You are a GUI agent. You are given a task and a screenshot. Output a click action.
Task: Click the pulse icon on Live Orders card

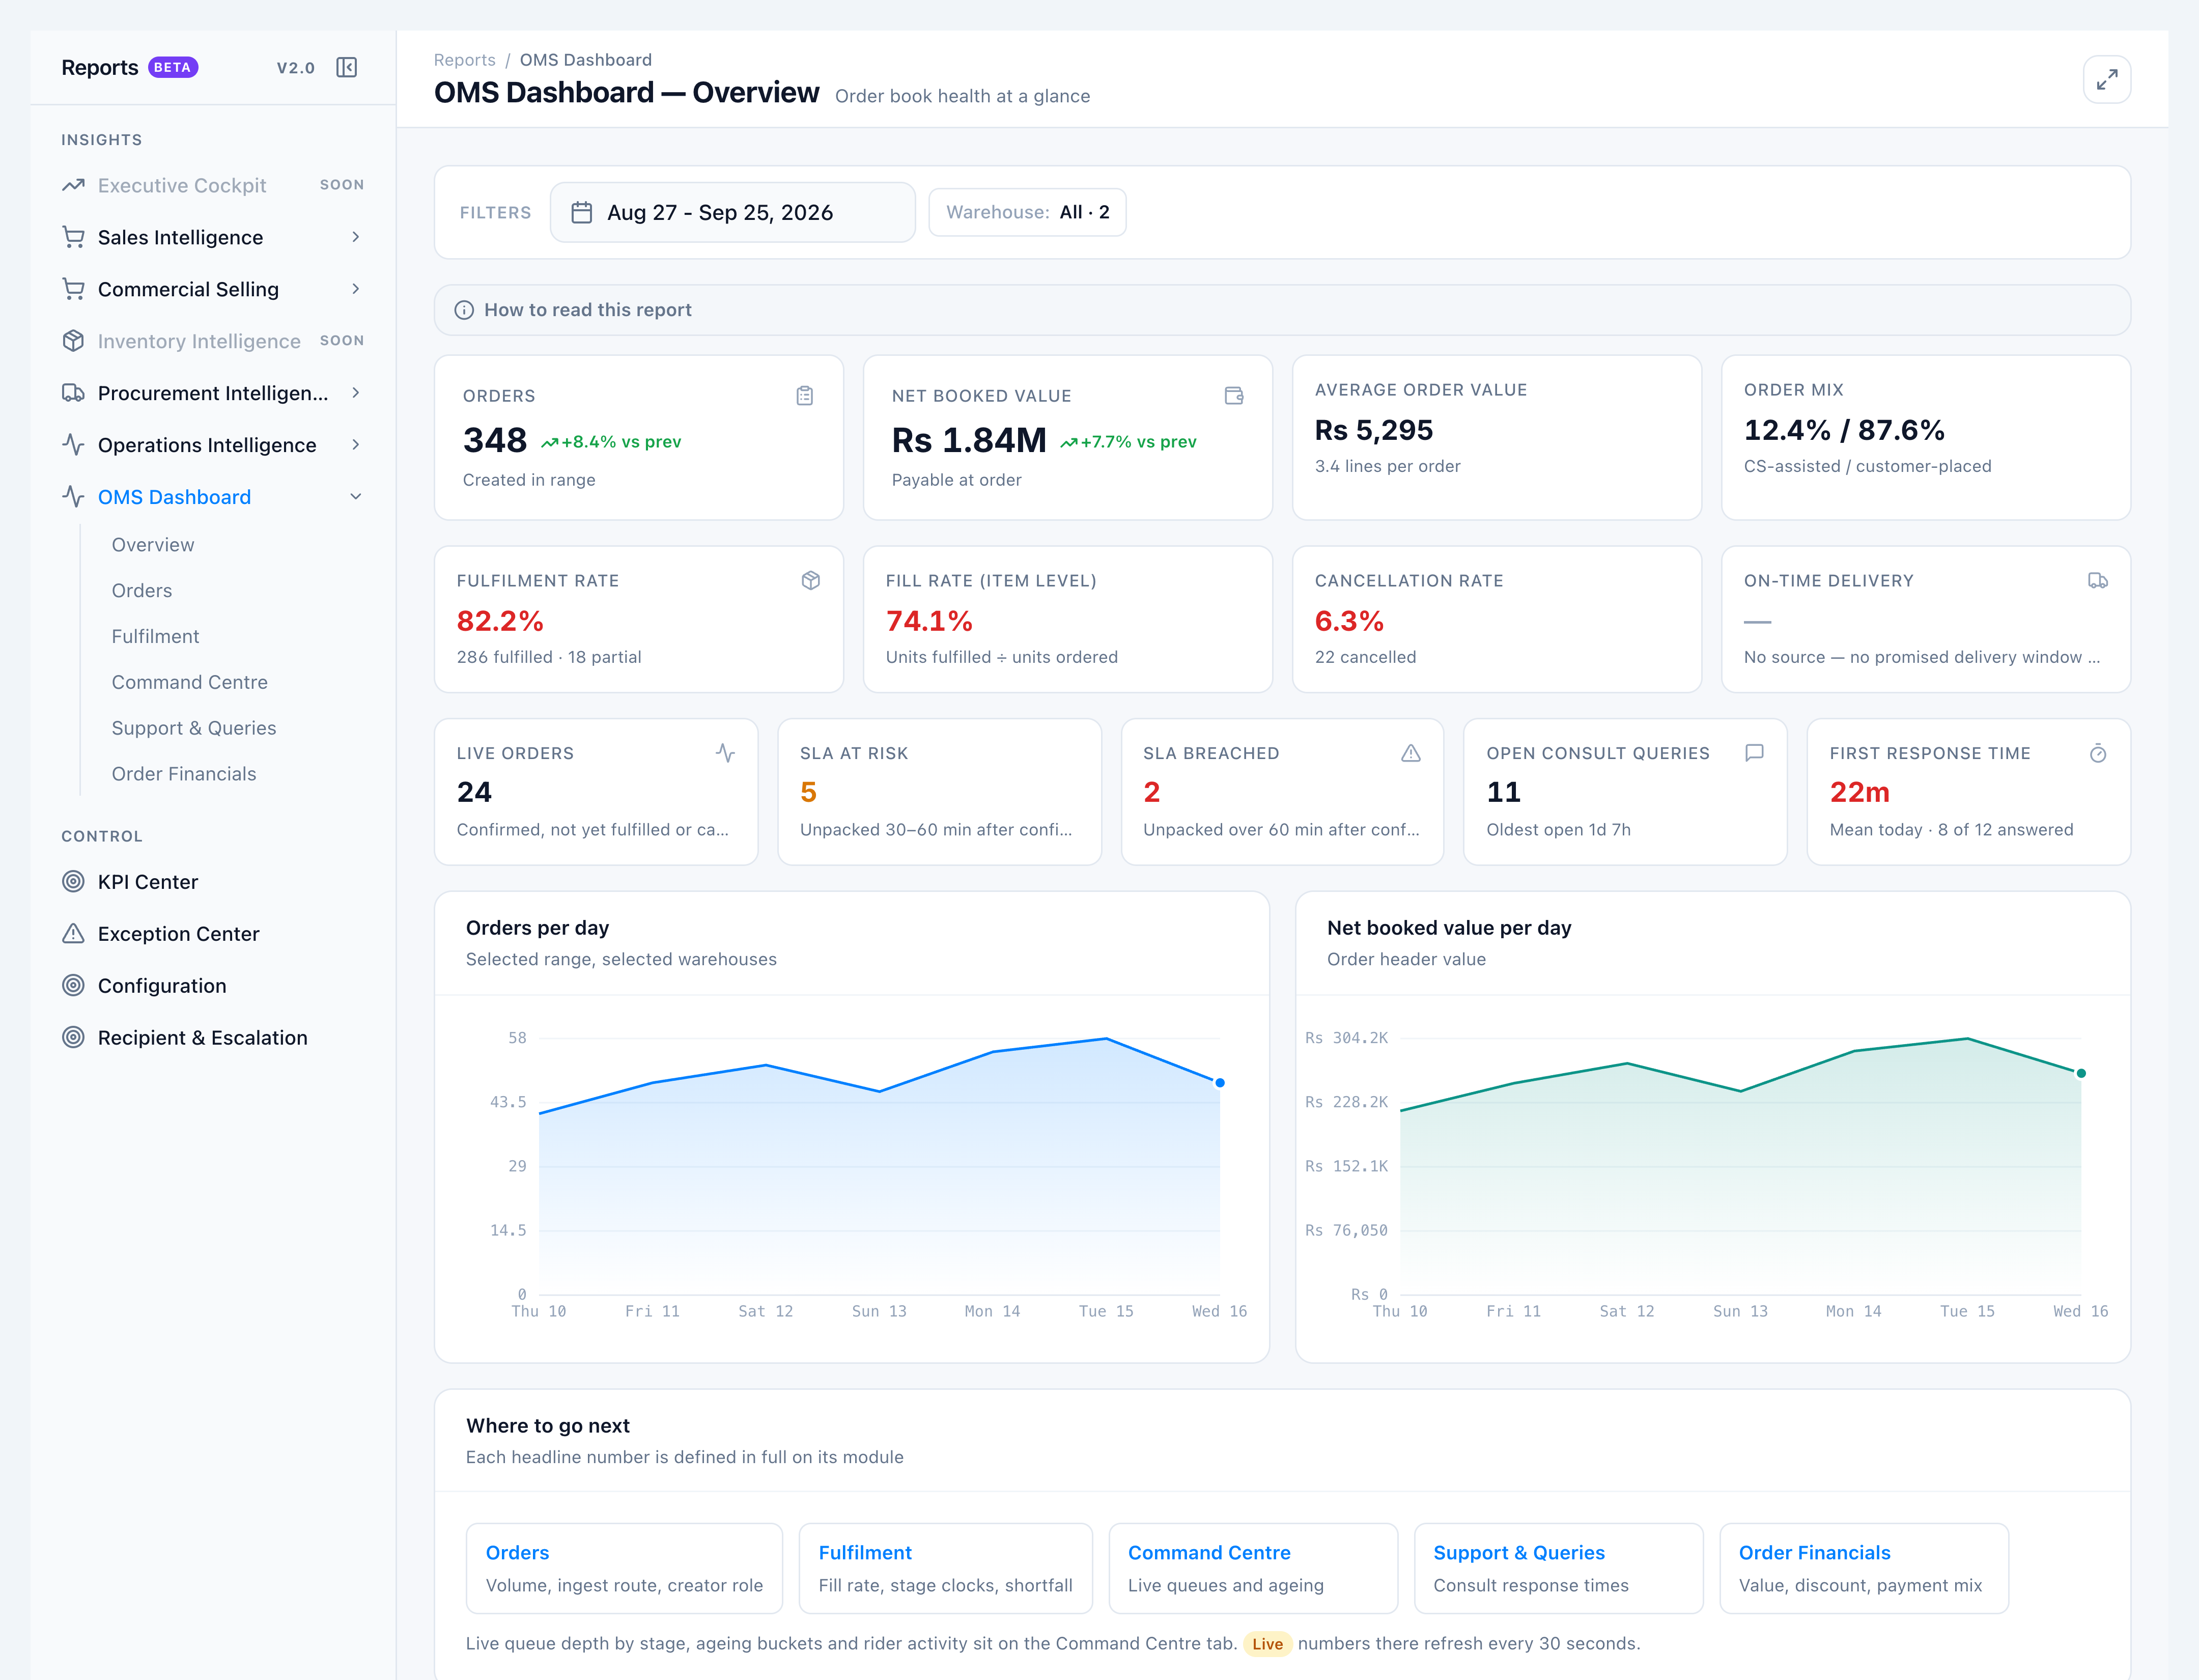(725, 753)
